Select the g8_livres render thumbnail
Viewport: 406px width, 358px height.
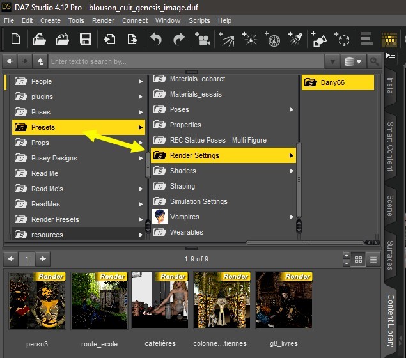click(284, 300)
